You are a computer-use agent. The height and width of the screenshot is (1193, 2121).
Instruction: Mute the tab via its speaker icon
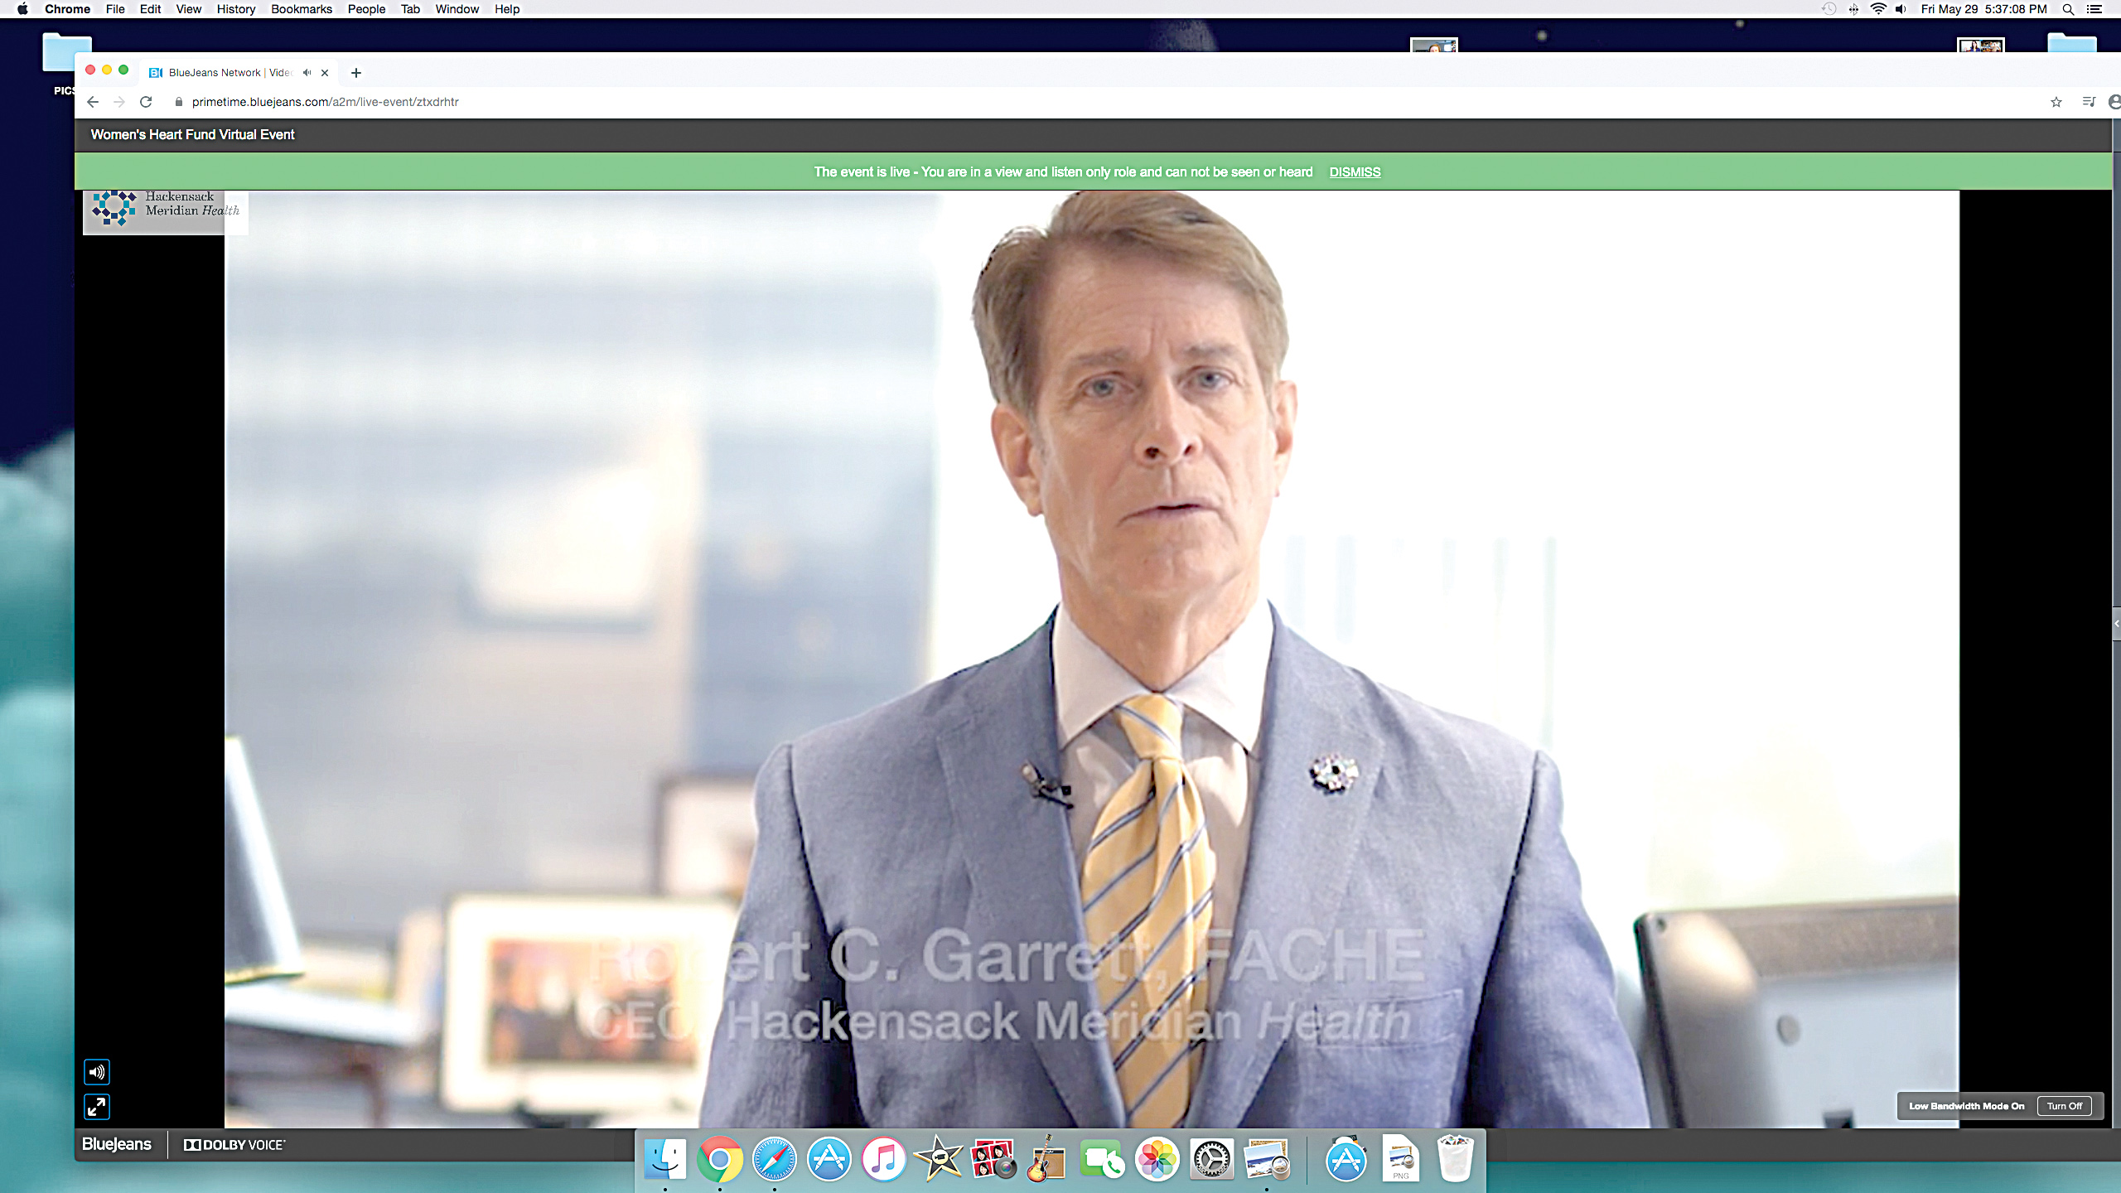(x=307, y=73)
